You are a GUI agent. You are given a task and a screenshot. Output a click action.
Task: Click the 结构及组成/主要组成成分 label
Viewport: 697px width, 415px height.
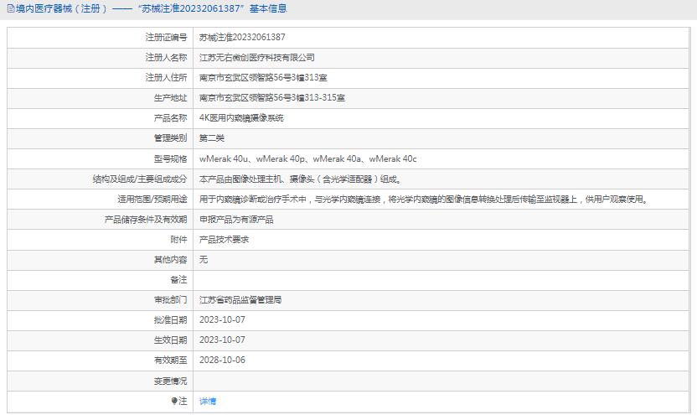pyautogui.click(x=140, y=179)
